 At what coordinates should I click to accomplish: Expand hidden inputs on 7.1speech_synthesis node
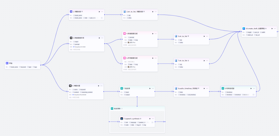click(x=152, y=122)
